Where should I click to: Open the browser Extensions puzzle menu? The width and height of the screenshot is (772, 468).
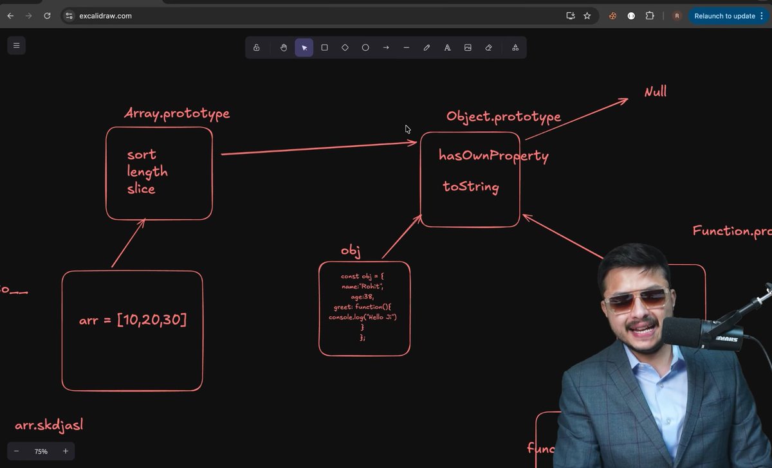[650, 15]
